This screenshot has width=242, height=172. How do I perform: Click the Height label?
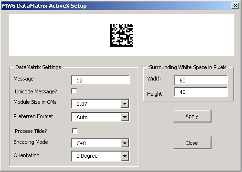click(x=155, y=94)
